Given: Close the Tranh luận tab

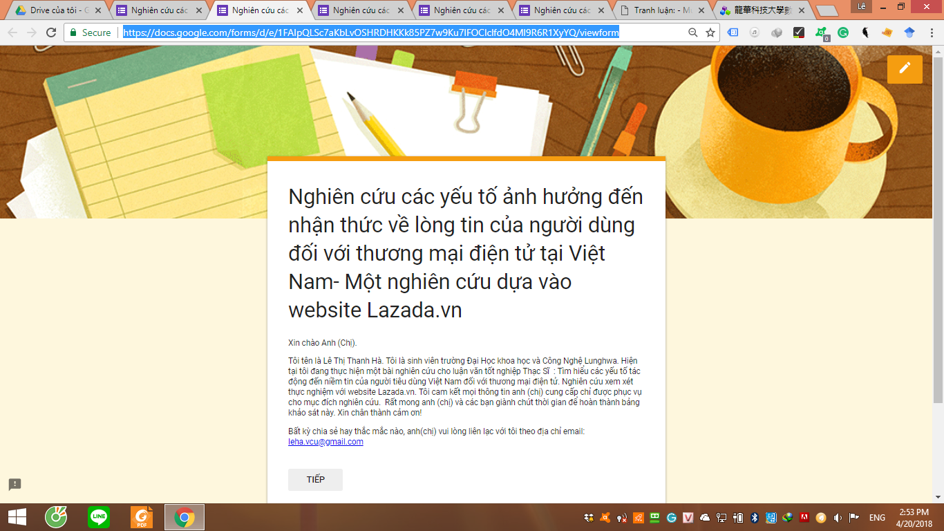Looking at the screenshot, I should tap(701, 11).
